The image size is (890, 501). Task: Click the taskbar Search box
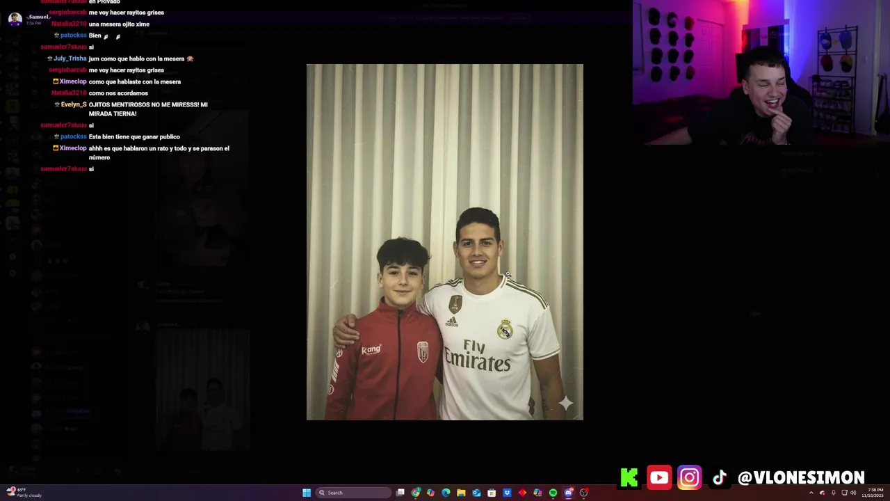point(353,493)
